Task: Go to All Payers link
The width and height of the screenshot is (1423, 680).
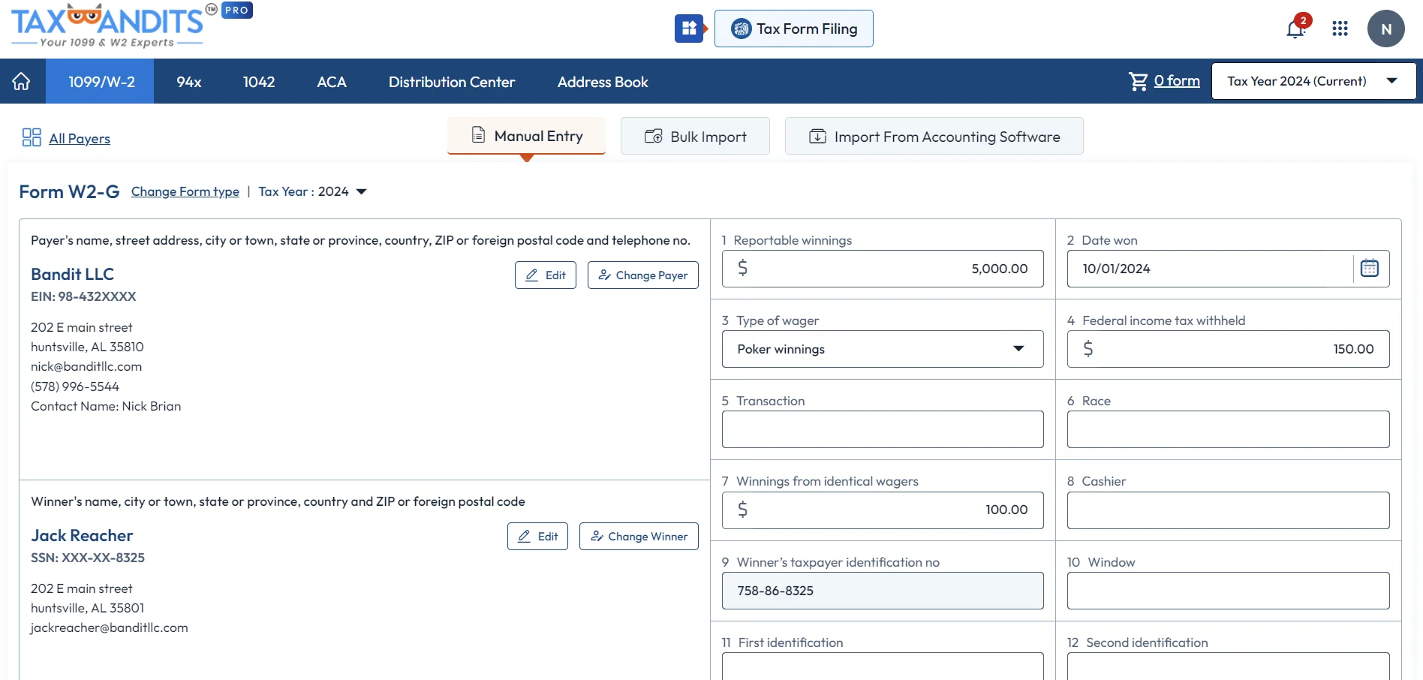Action: 80,138
